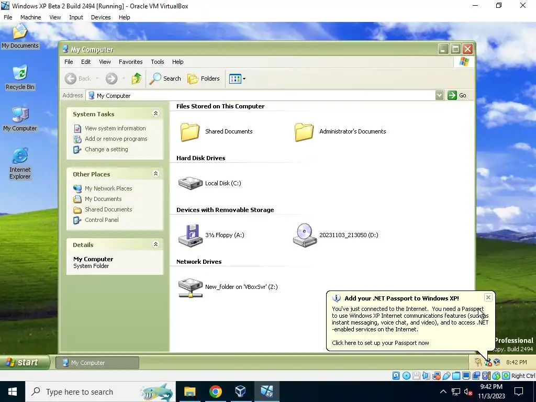Viewport: 536px width, 402px height.
Task: Click VirtualBox hard disk status icon
Action: [x=396, y=376]
